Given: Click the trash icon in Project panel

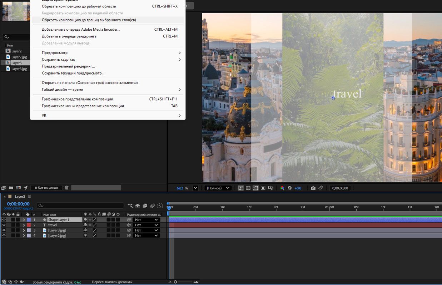Looking at the screenshot, I should tap(67, 188).
